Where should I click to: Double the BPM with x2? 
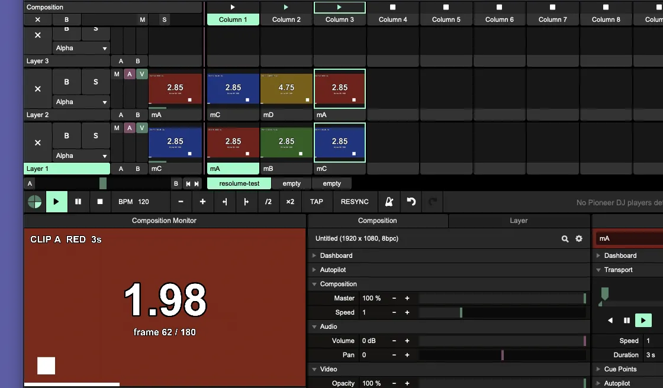click(x=290, y=202)
